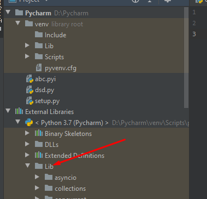Click the collections folder icon

point(49,188)
